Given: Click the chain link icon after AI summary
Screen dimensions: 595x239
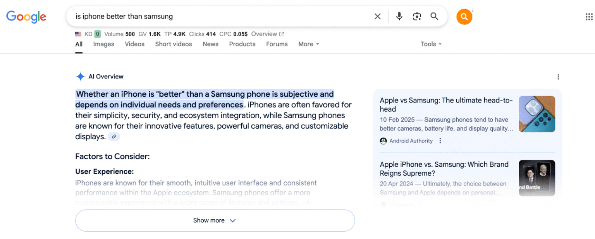Looking at the screenshot, I should (x=114, y=137).
